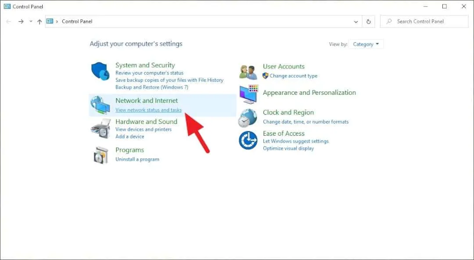This screenshot has height=260, width=474.
Task: Maximize the Control Panel window
Action: pos(444,6)
